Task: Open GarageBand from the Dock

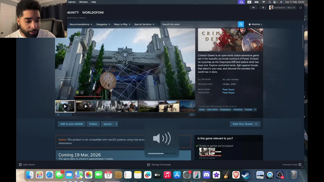Action: [226, 175]
